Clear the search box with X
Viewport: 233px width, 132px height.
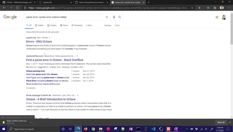point(107,17)
